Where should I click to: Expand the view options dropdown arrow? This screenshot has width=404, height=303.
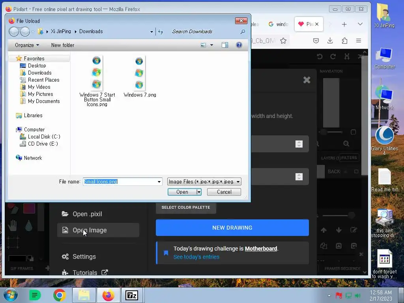211,45
